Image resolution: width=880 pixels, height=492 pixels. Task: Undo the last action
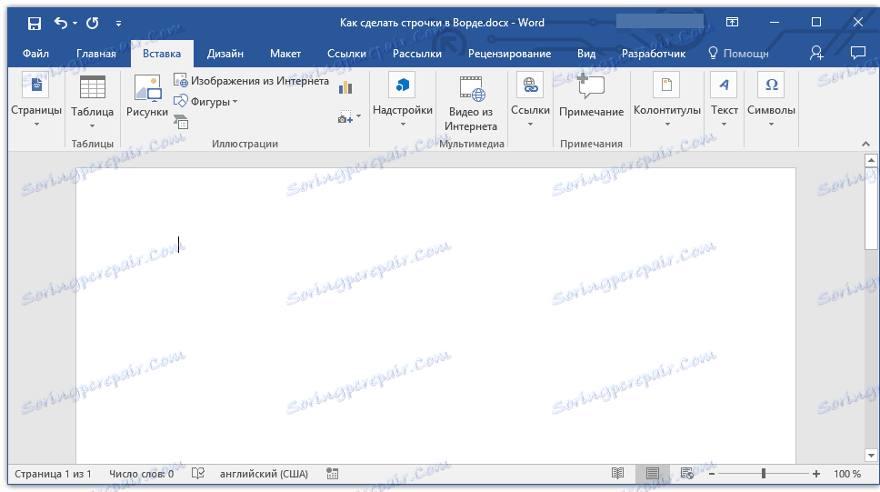coord(61,23)
